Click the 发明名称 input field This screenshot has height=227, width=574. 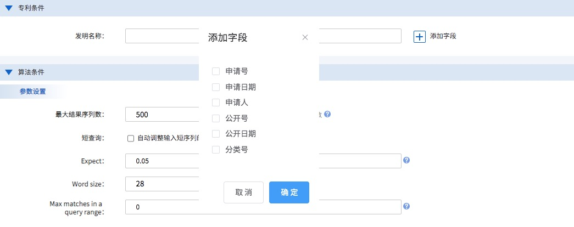tap(162, 36)
